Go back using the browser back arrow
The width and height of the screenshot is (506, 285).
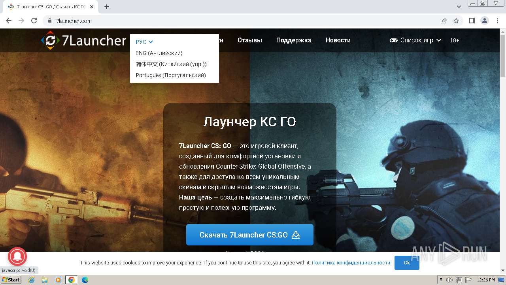click(x=9, y=21)
